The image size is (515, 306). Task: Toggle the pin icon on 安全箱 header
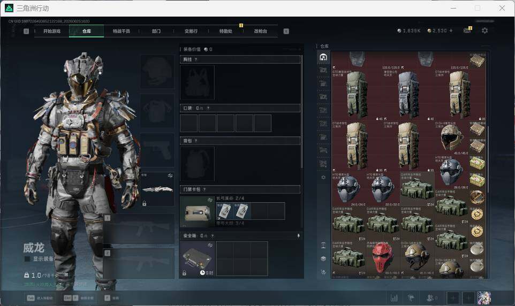tap(298, 236)
